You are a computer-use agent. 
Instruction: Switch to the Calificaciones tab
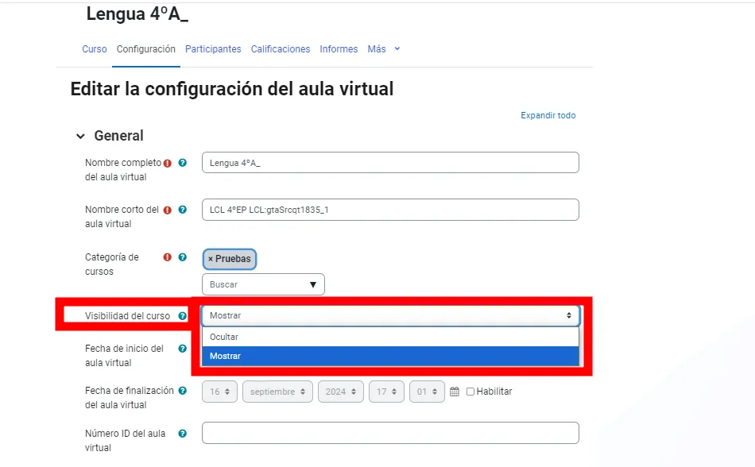coord(280,49)
